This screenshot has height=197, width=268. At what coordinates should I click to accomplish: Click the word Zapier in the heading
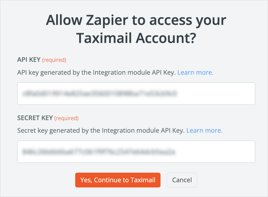pos(100,21)
